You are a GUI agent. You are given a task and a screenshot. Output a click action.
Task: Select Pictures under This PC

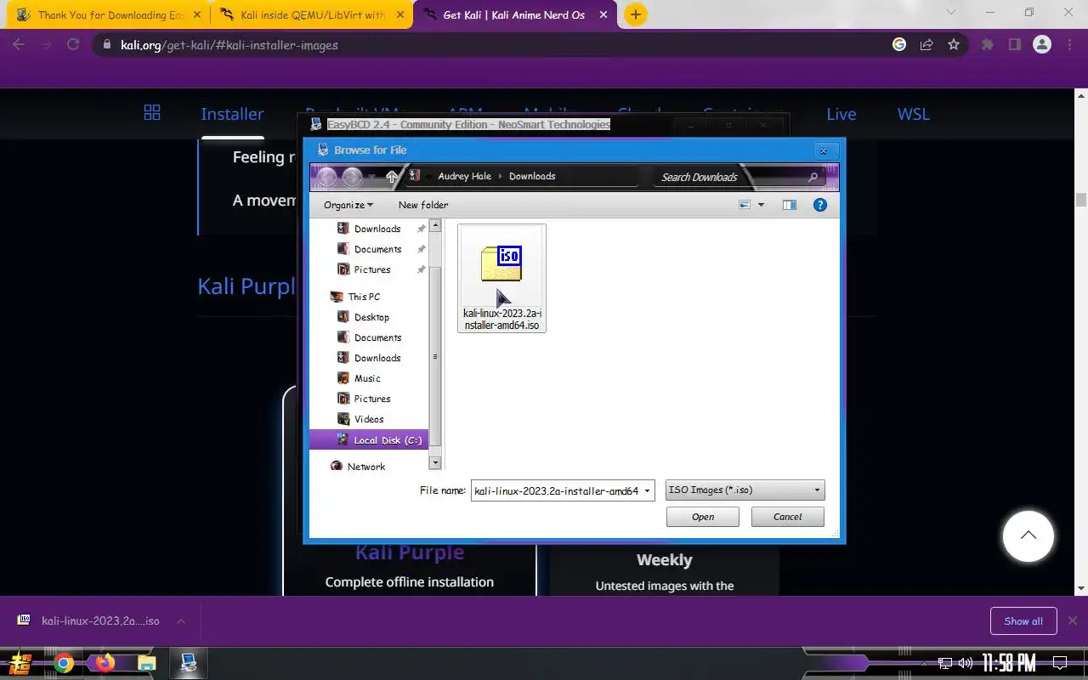[372, 399]
